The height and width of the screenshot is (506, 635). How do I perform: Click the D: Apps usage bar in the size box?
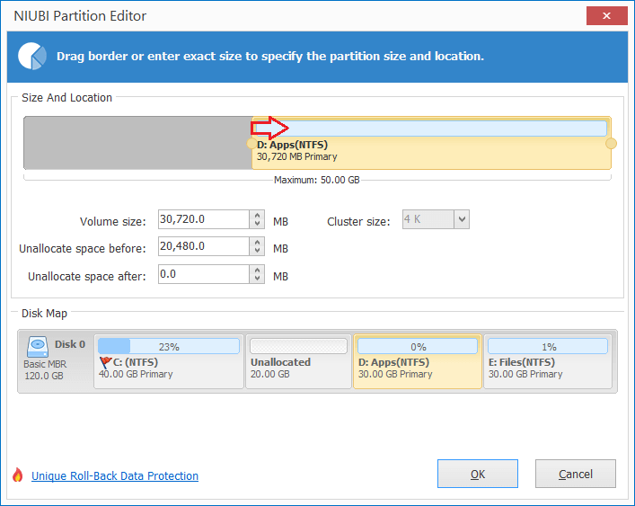pos(431,128)
